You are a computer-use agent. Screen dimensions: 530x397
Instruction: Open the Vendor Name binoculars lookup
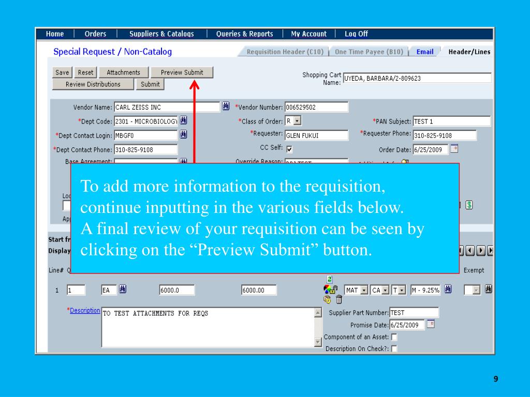(226, 106)
